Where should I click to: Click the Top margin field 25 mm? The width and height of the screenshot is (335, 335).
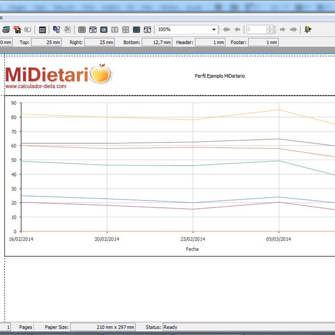click(x=46, y=42)
